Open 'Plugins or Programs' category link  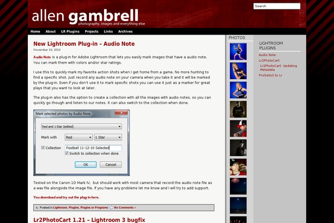(x=94, y=207)
